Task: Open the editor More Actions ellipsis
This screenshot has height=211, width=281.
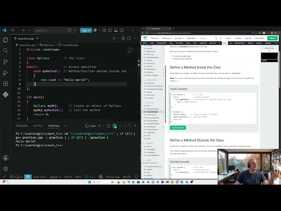Action: point(135,38)
